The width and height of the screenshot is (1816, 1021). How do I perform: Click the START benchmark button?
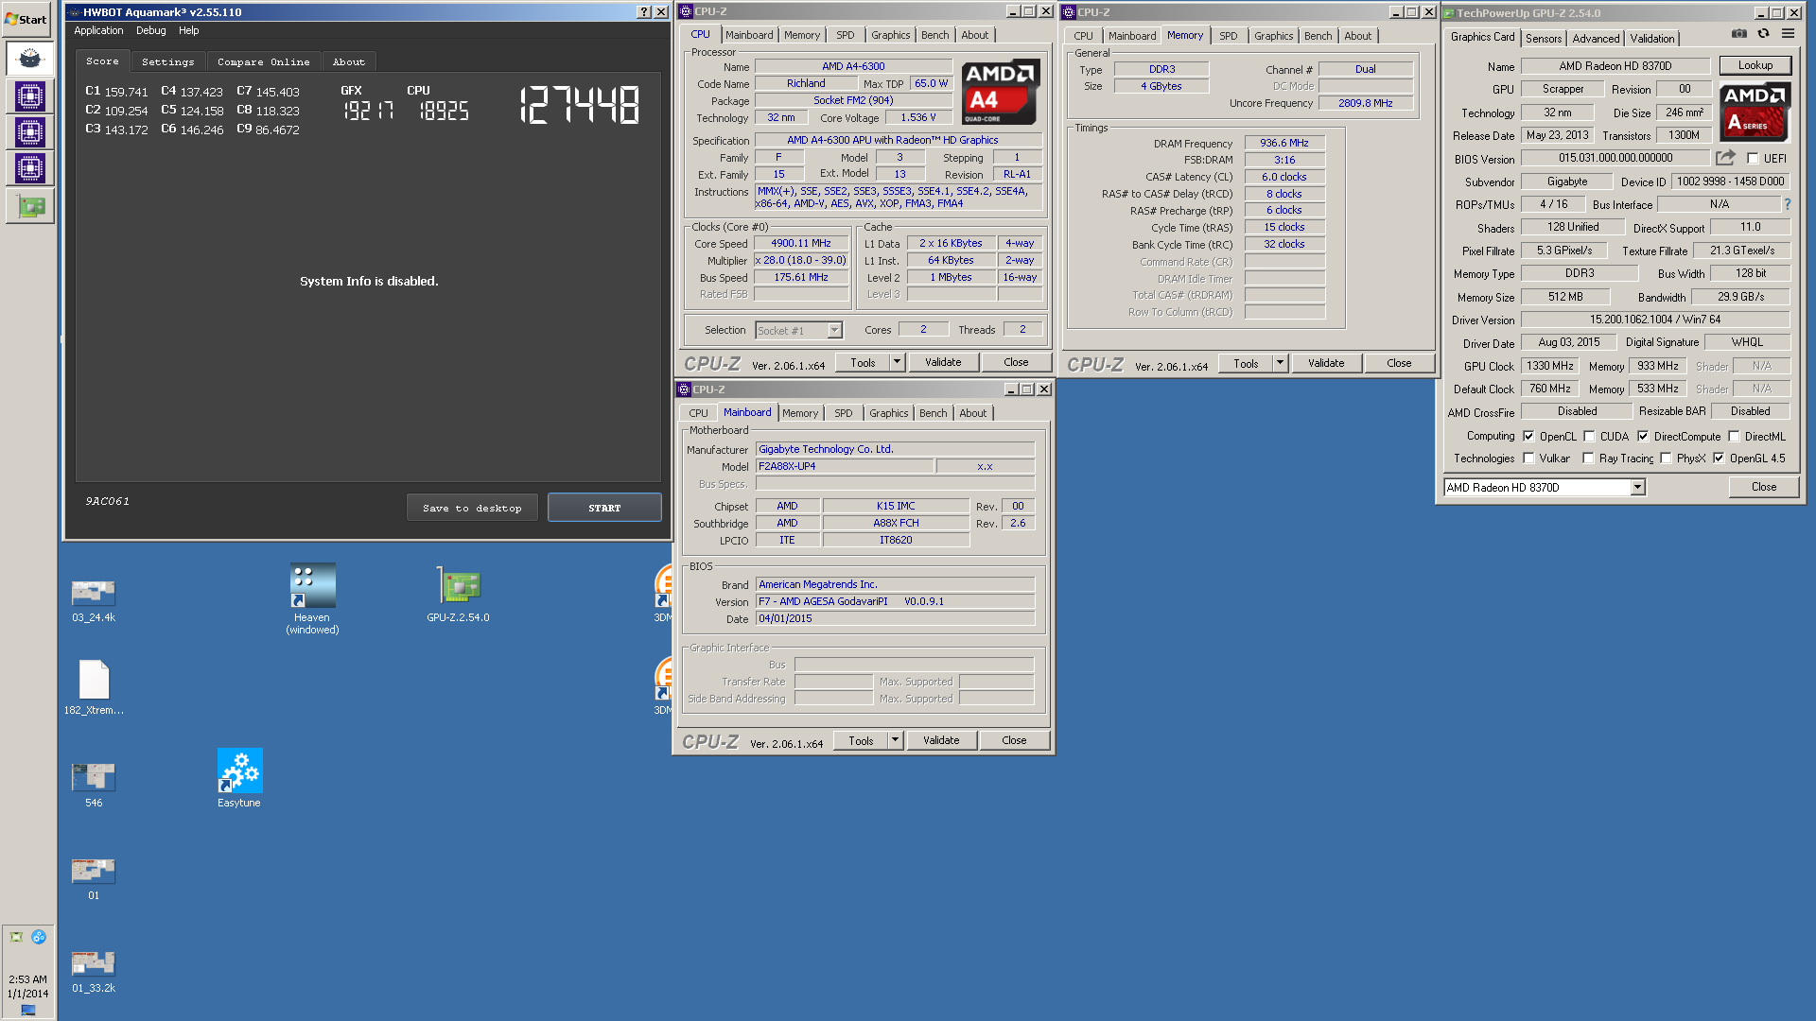click(x=604, y=508)
